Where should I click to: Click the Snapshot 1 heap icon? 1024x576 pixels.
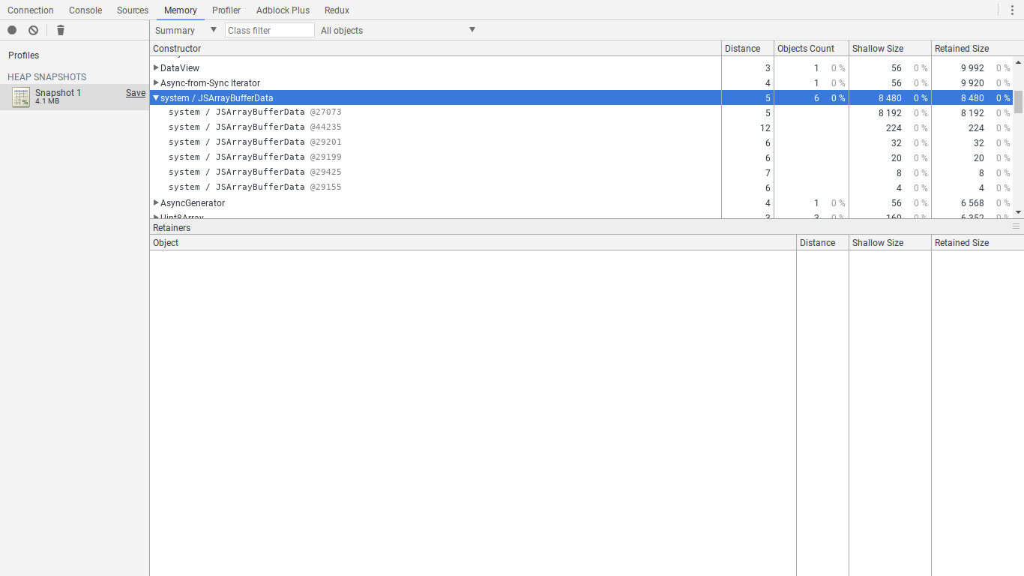coord(21,97)
